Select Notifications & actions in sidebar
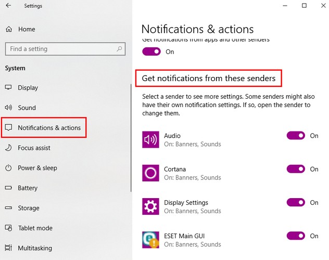Image resolution: width=329 pixels, height=260 pixels. click(x=49, y=128)
